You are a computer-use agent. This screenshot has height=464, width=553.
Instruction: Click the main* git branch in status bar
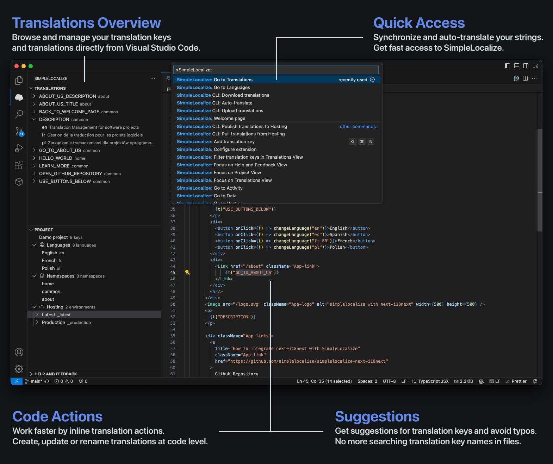[33, 381]
